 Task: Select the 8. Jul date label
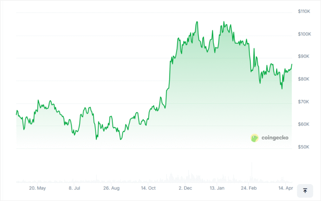click(x=75, y=188)
